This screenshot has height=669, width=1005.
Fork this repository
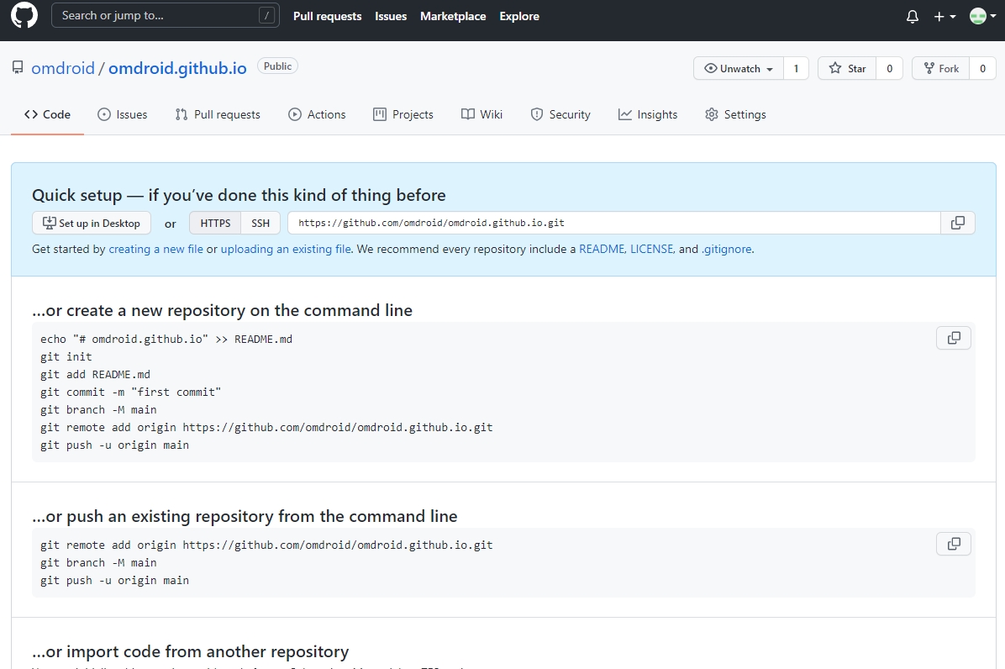point(941,69)
